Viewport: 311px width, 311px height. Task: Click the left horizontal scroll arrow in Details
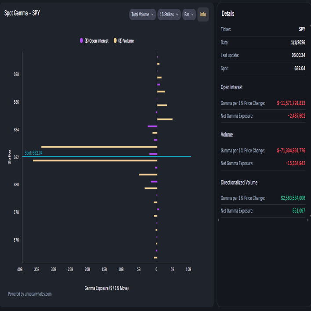(218, 220)
